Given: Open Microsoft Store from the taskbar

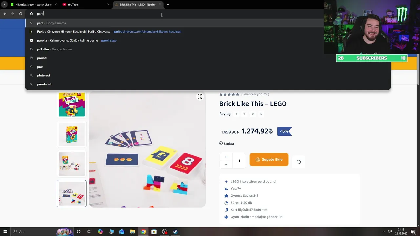Looking at the screenshot, I should pyautogui.click(x=154, y=232).
